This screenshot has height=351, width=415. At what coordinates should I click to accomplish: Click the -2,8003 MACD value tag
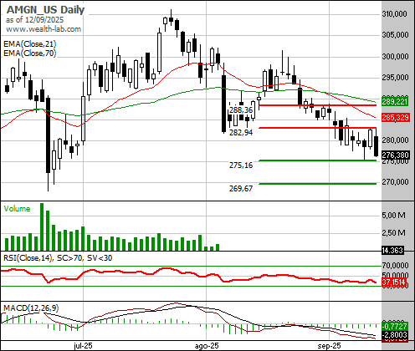(x=395, y=334)
